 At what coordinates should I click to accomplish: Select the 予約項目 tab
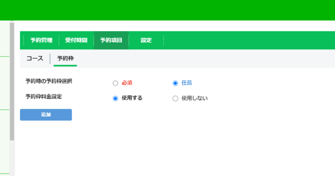click(x=111, y=40)
